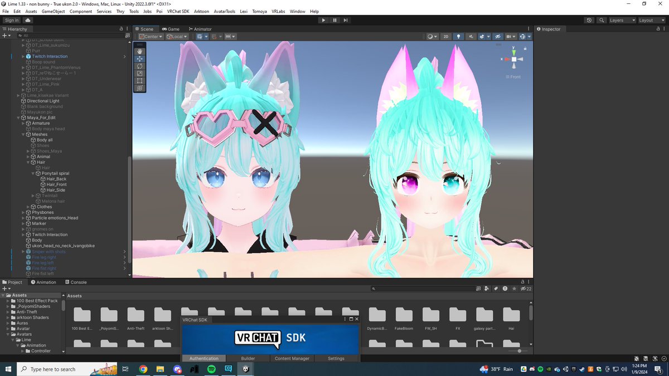Screen dimensions: 669x376
Task: Open the Builder tab in VRChat SDK
Action: tap(248, 358)
